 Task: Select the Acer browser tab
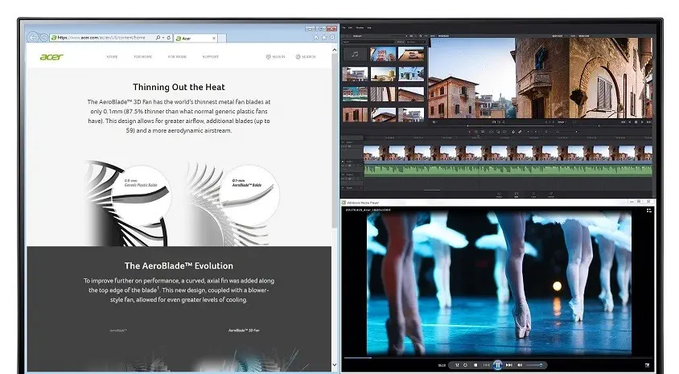point(195,38)
